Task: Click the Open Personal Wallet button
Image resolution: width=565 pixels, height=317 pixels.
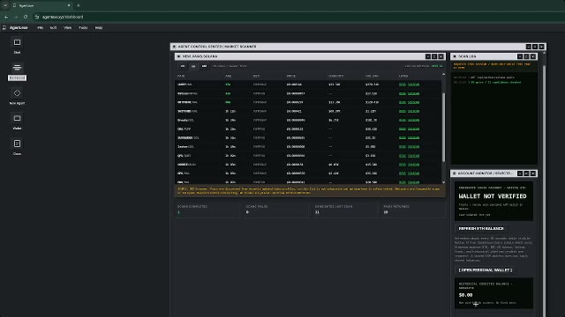Action: [x=485, y=270]
